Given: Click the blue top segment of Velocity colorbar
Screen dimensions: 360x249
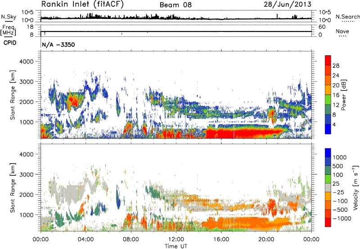Looking at the screenshot, I should click(328, 153).
